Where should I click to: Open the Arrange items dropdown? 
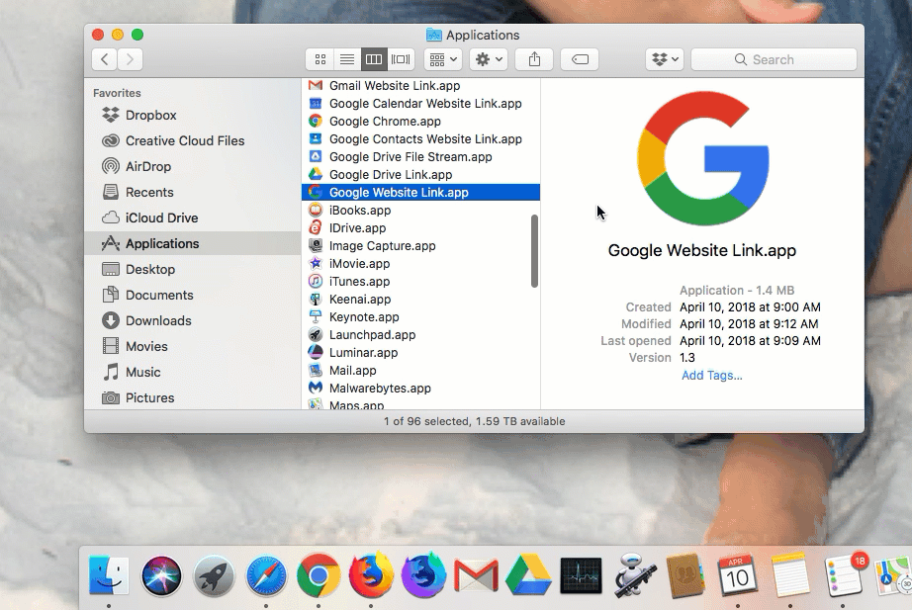click(442, 59)
